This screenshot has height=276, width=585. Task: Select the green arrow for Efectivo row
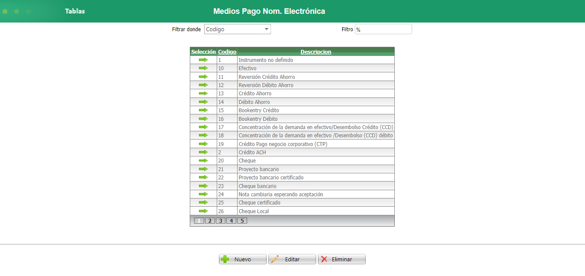(x=203, y=68)
